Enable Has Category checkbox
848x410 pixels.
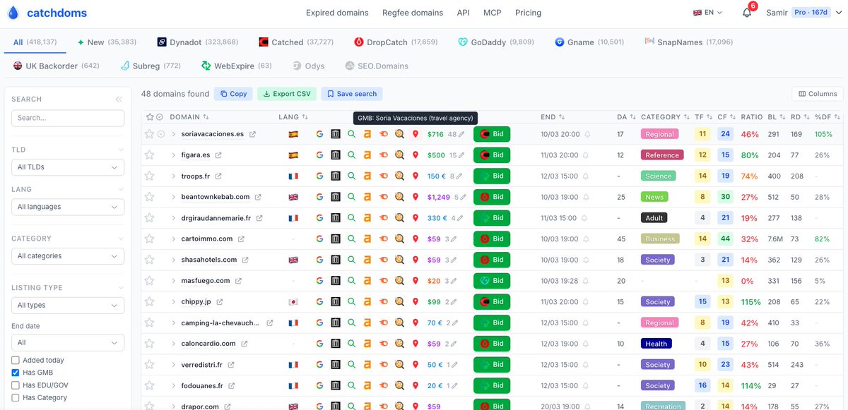click(16, 398)
